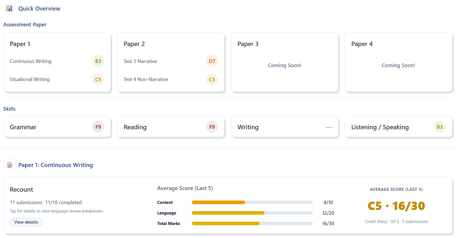This screenshot has width=456, height=238.
Task: Click the Average Score (Last 5) chart heading
Action: [185, 188]
